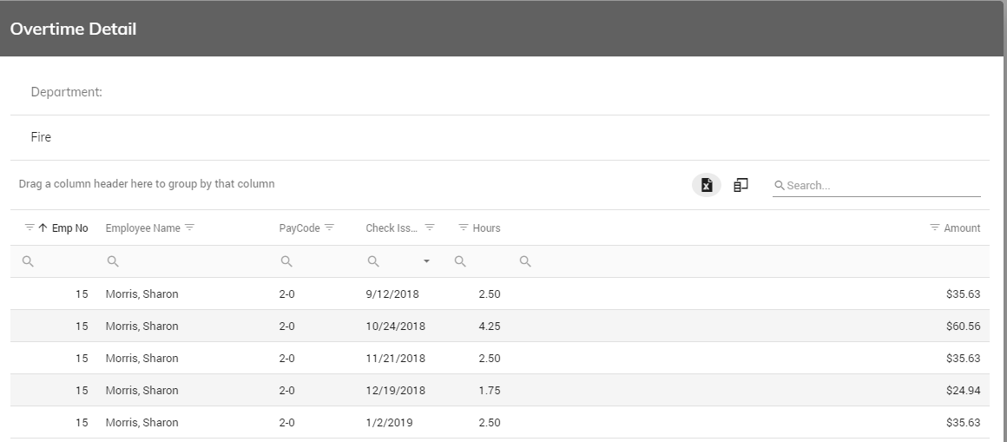Select the row with amount $24.94

click(x=500, y=390)
